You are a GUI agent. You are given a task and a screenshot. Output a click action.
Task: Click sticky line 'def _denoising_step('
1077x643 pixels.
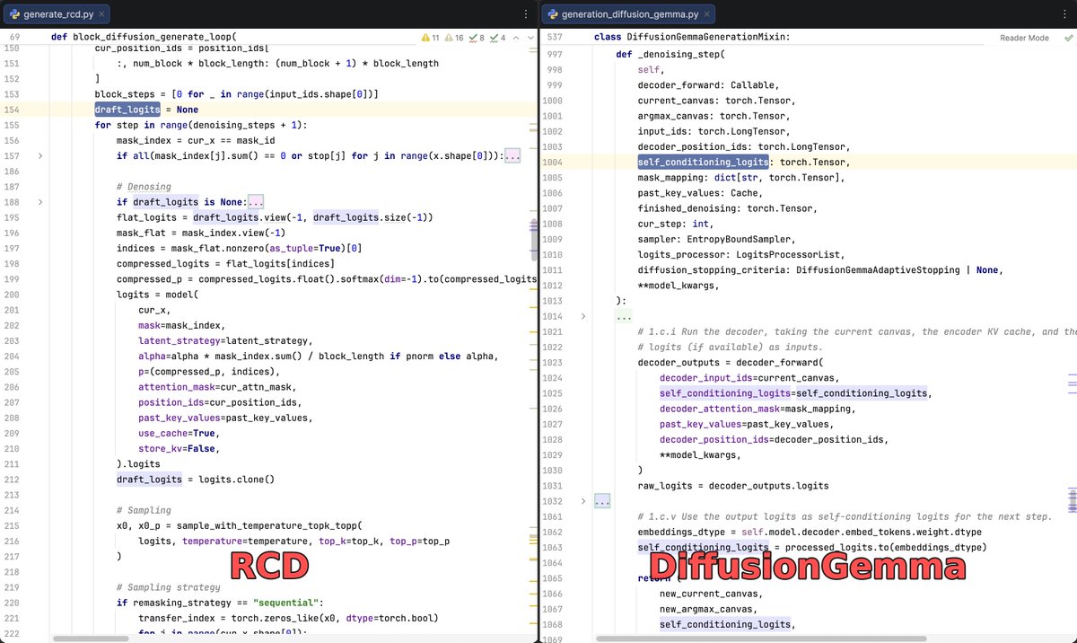click(670, 54)
